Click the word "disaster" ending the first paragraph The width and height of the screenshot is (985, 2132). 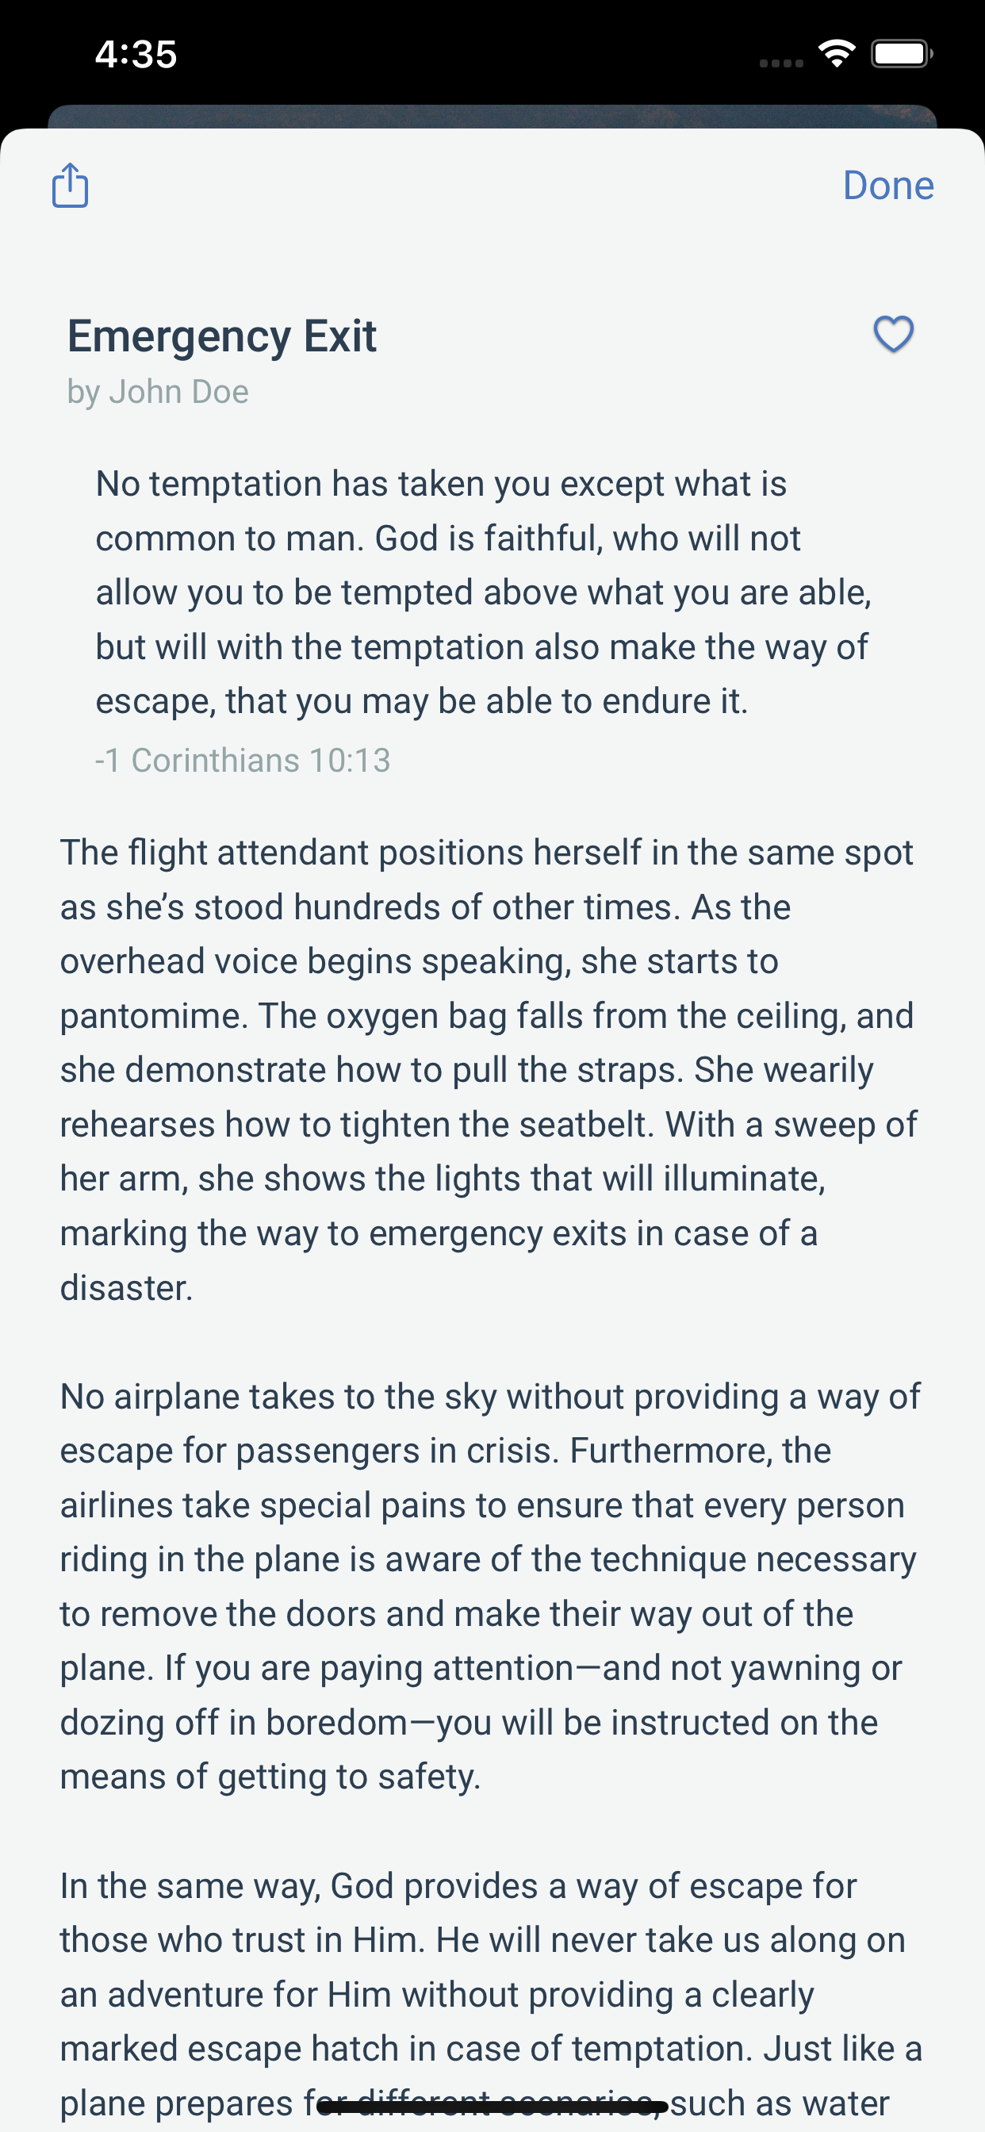[125, 1288]
